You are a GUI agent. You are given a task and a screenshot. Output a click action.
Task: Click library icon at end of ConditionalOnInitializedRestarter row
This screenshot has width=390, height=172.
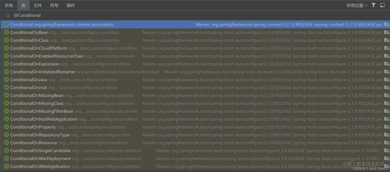click(x=387, y=72)
